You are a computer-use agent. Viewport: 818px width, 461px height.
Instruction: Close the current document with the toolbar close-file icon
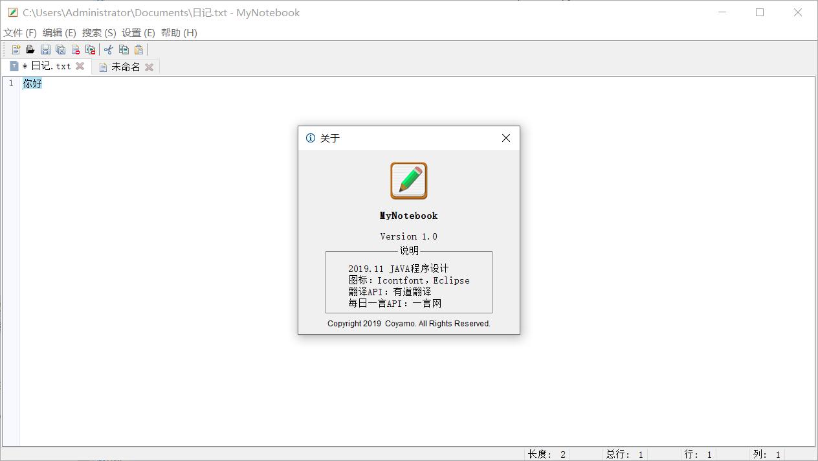click(x=75, y=49)
